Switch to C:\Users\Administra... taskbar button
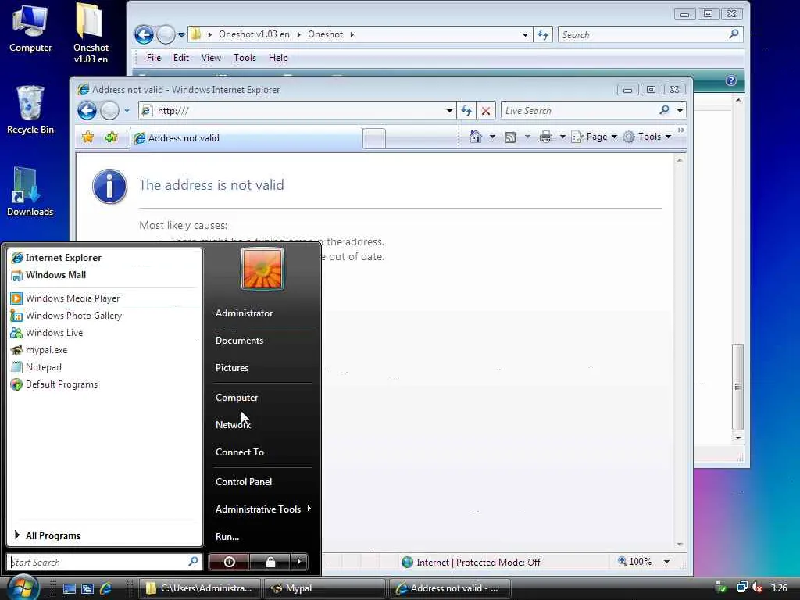Screen dimensions: 800x600 click(x=199, y=588)
